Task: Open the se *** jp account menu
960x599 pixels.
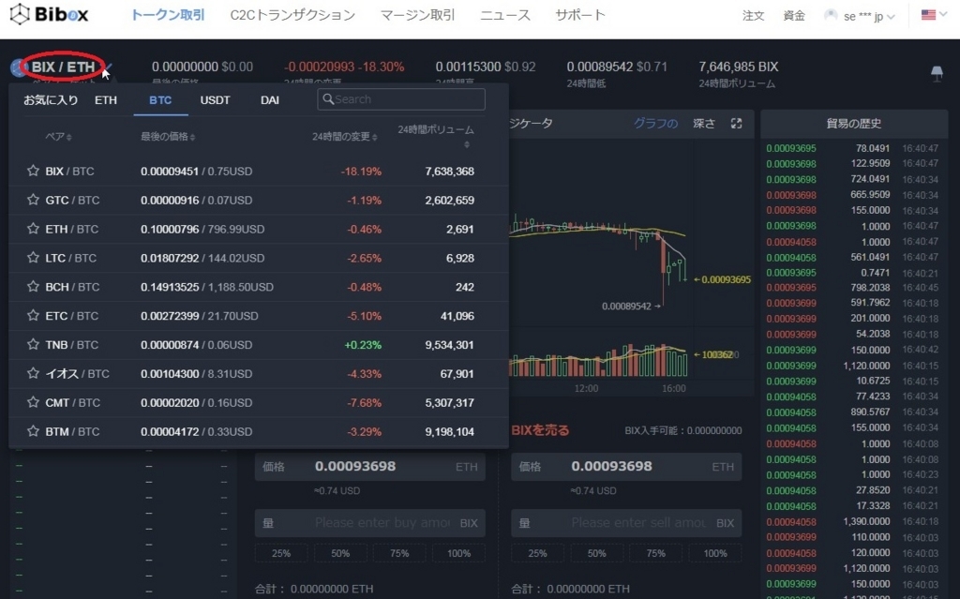Action: pyautogui.click(x=869, y=17)
